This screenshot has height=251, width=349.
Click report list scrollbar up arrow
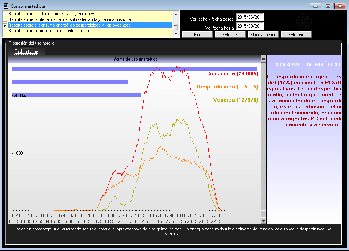(176, 15)
